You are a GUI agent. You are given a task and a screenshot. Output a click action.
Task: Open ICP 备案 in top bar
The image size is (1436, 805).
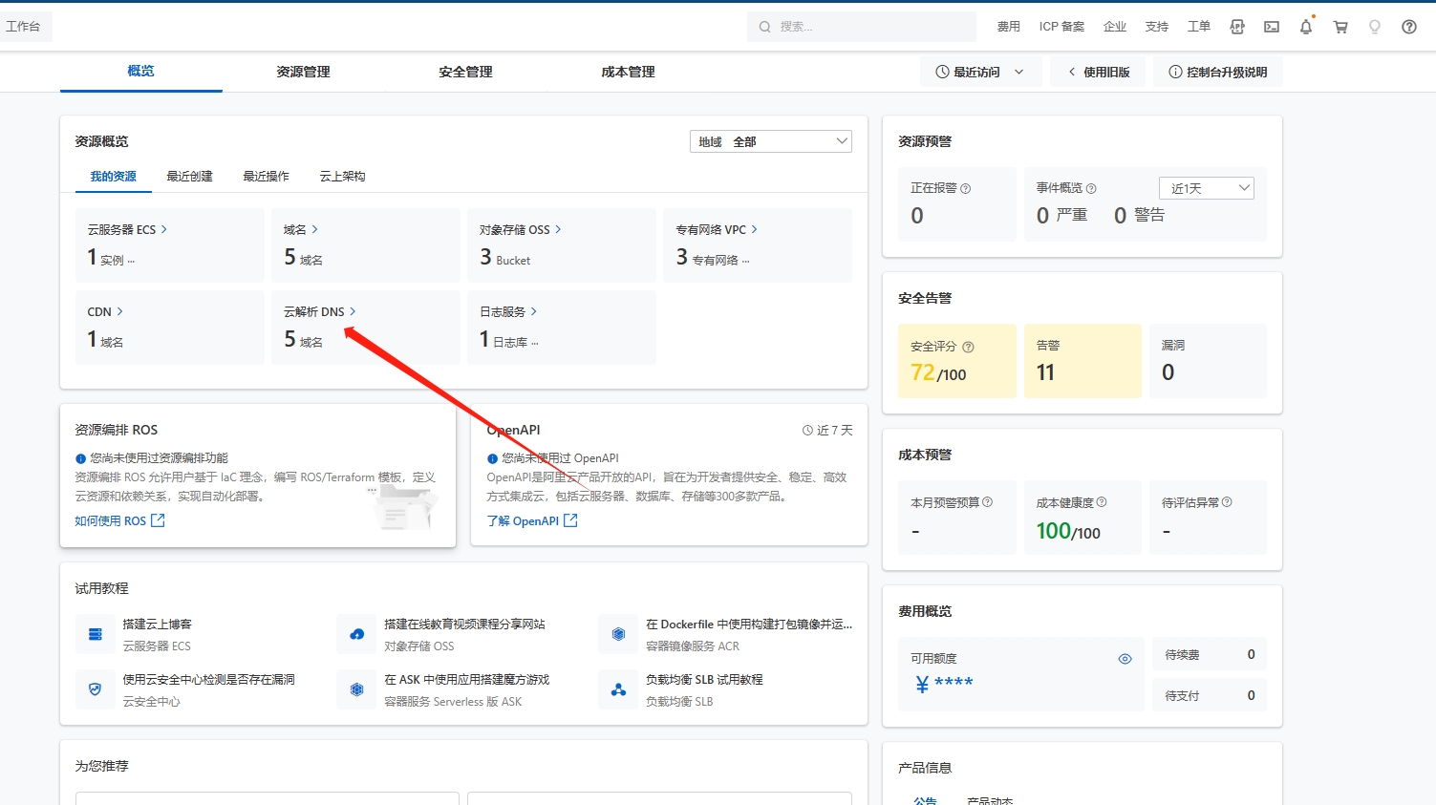click(x=1061, y=27)
